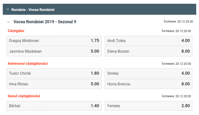
Task: Select Tudor Chirilă as winning coach
Action: point(54,73)
